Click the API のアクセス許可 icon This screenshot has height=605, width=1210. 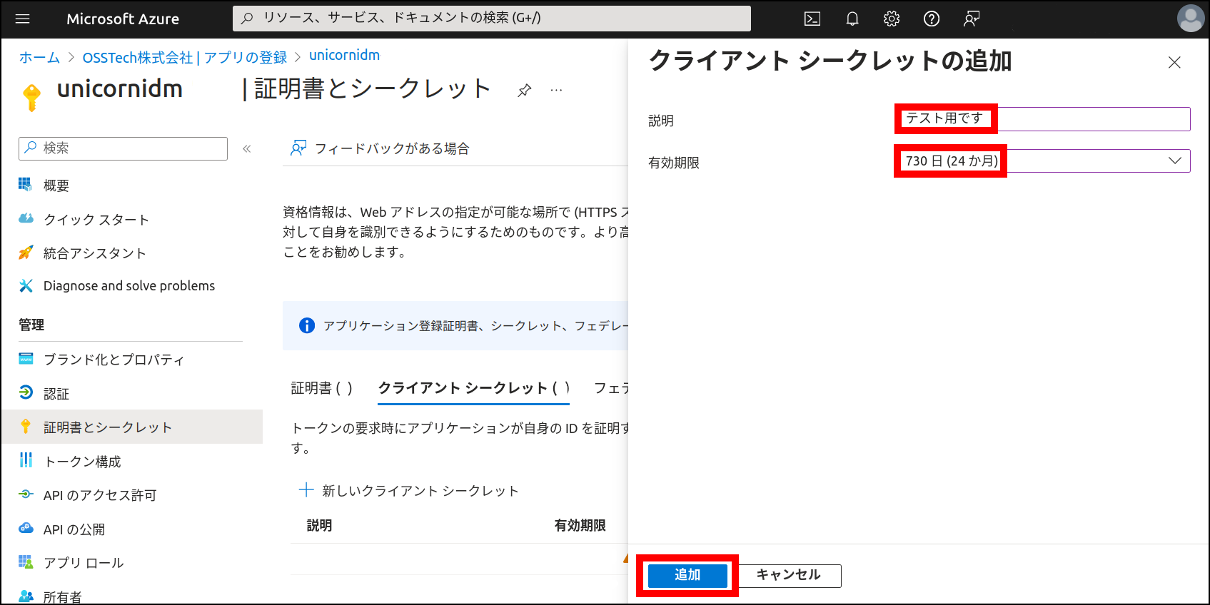[x=26, y=494]
